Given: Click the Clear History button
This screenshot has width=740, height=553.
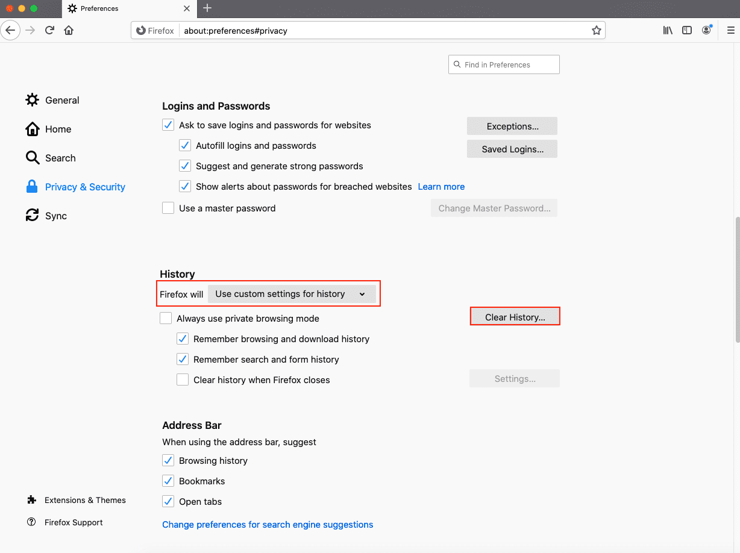Looking at the screenshot, I should point(515,317).
